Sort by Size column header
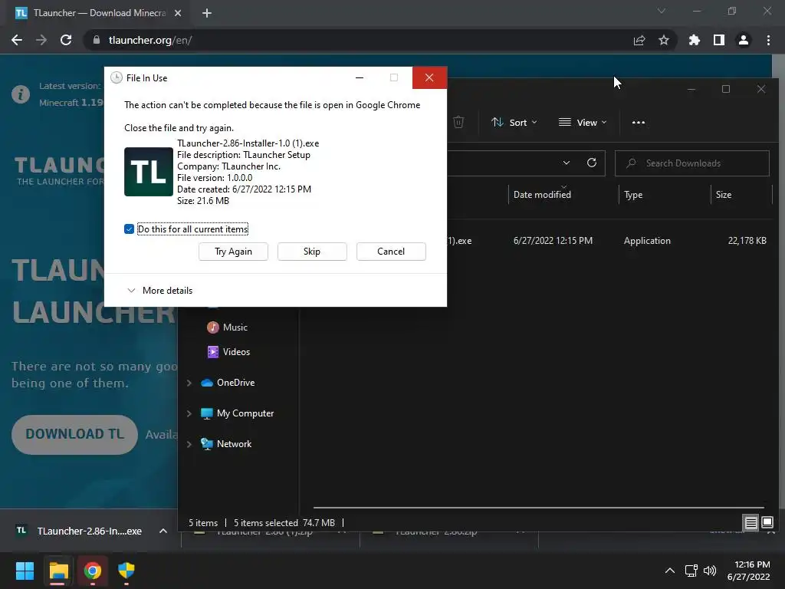Viewport: 785px width, 589px height. tap(724, 195)
